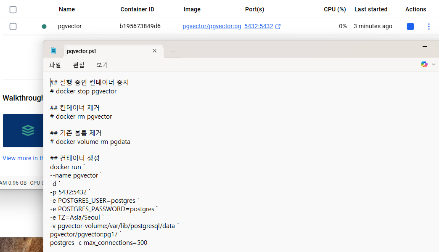This screenshot has height=252, width=439.
Task: Click the '3 minutes ago' last started value
Action: pos(373,26)
